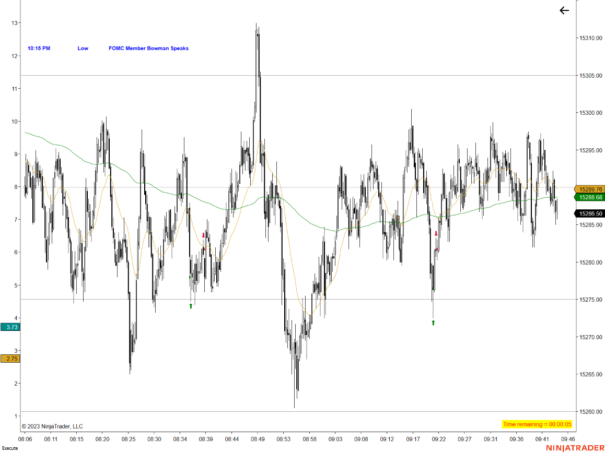Click the 15300.00 price axis label
Screen dimensions: 605x453
pos(590,113)
